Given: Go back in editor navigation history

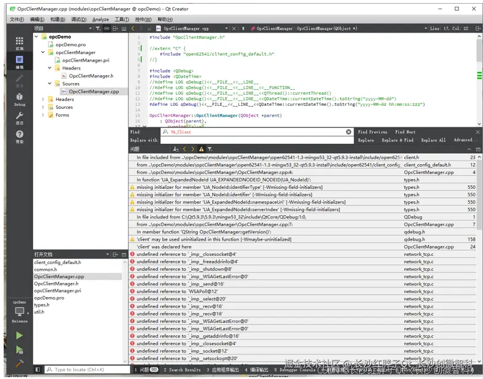Looking at the screenshot, I should coord(133,28).
